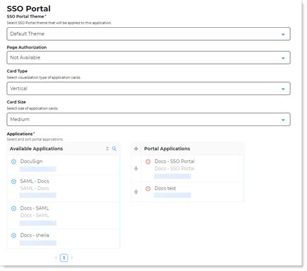Search in Available Applications
The height and width of the screenshot is (271, 307).
click(114, 149)
